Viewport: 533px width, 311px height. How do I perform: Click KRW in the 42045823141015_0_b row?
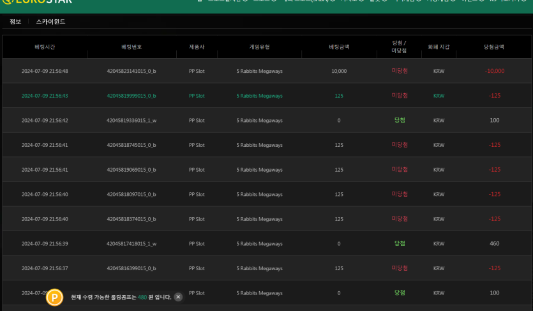tap(439, 71)
